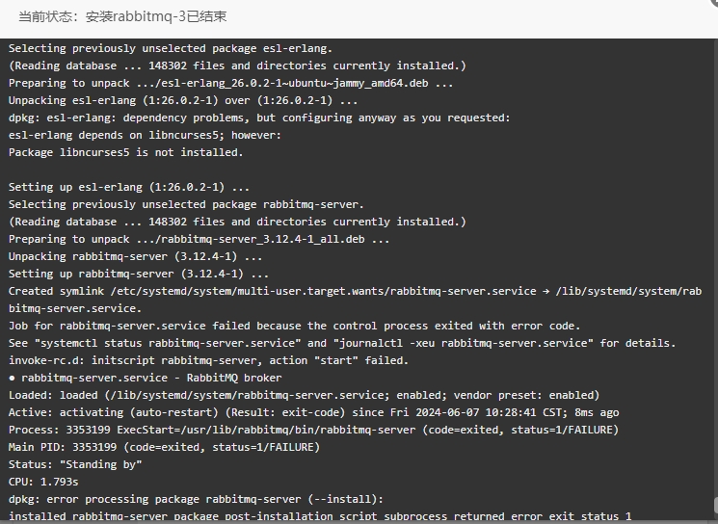Click the 'dpkg: error processing package rabbitmq-server' line
Viewport: 718px width, 524px height.
pos(196,499)
